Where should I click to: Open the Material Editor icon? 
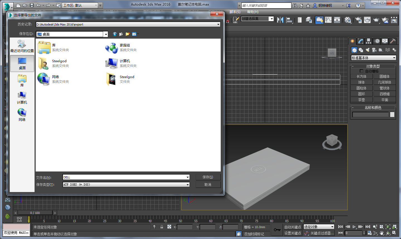pyautogui.click(x=348, y=20)
